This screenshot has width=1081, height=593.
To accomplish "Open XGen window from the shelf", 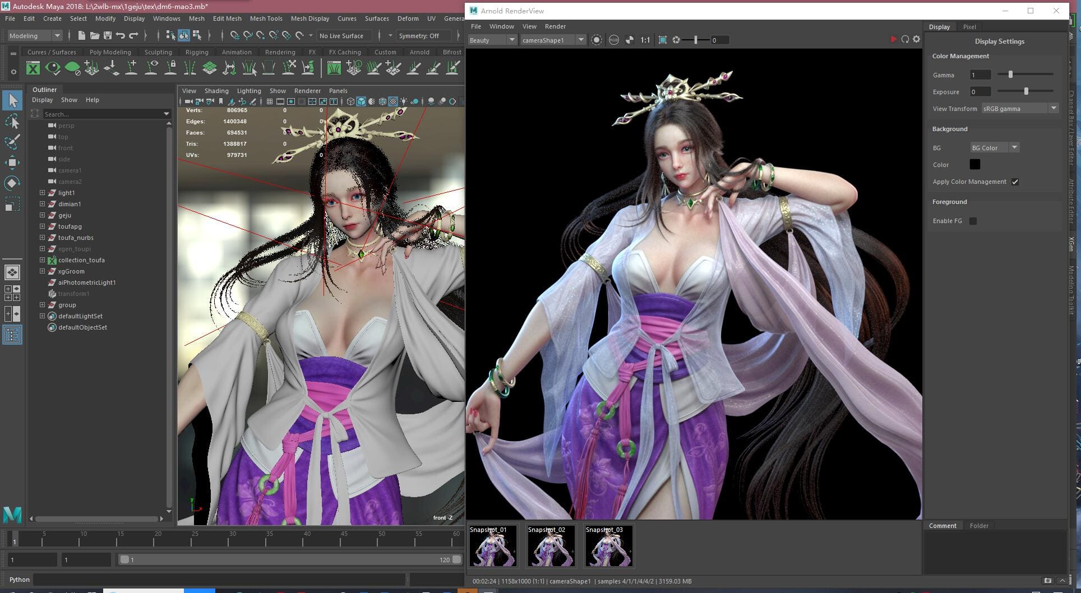I will click(x=33, y=68).
